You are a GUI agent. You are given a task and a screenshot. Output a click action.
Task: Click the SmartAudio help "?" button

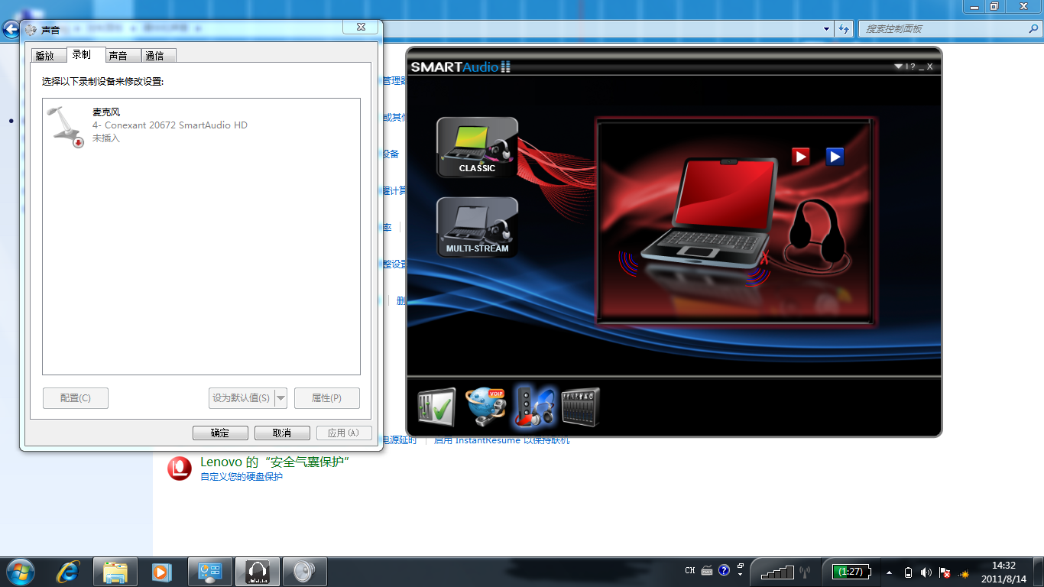[913, 66]
